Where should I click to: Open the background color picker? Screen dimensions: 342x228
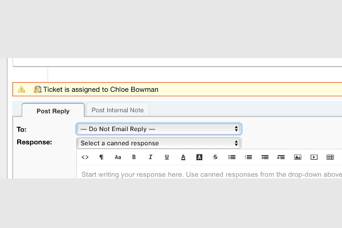coord(199,157)
